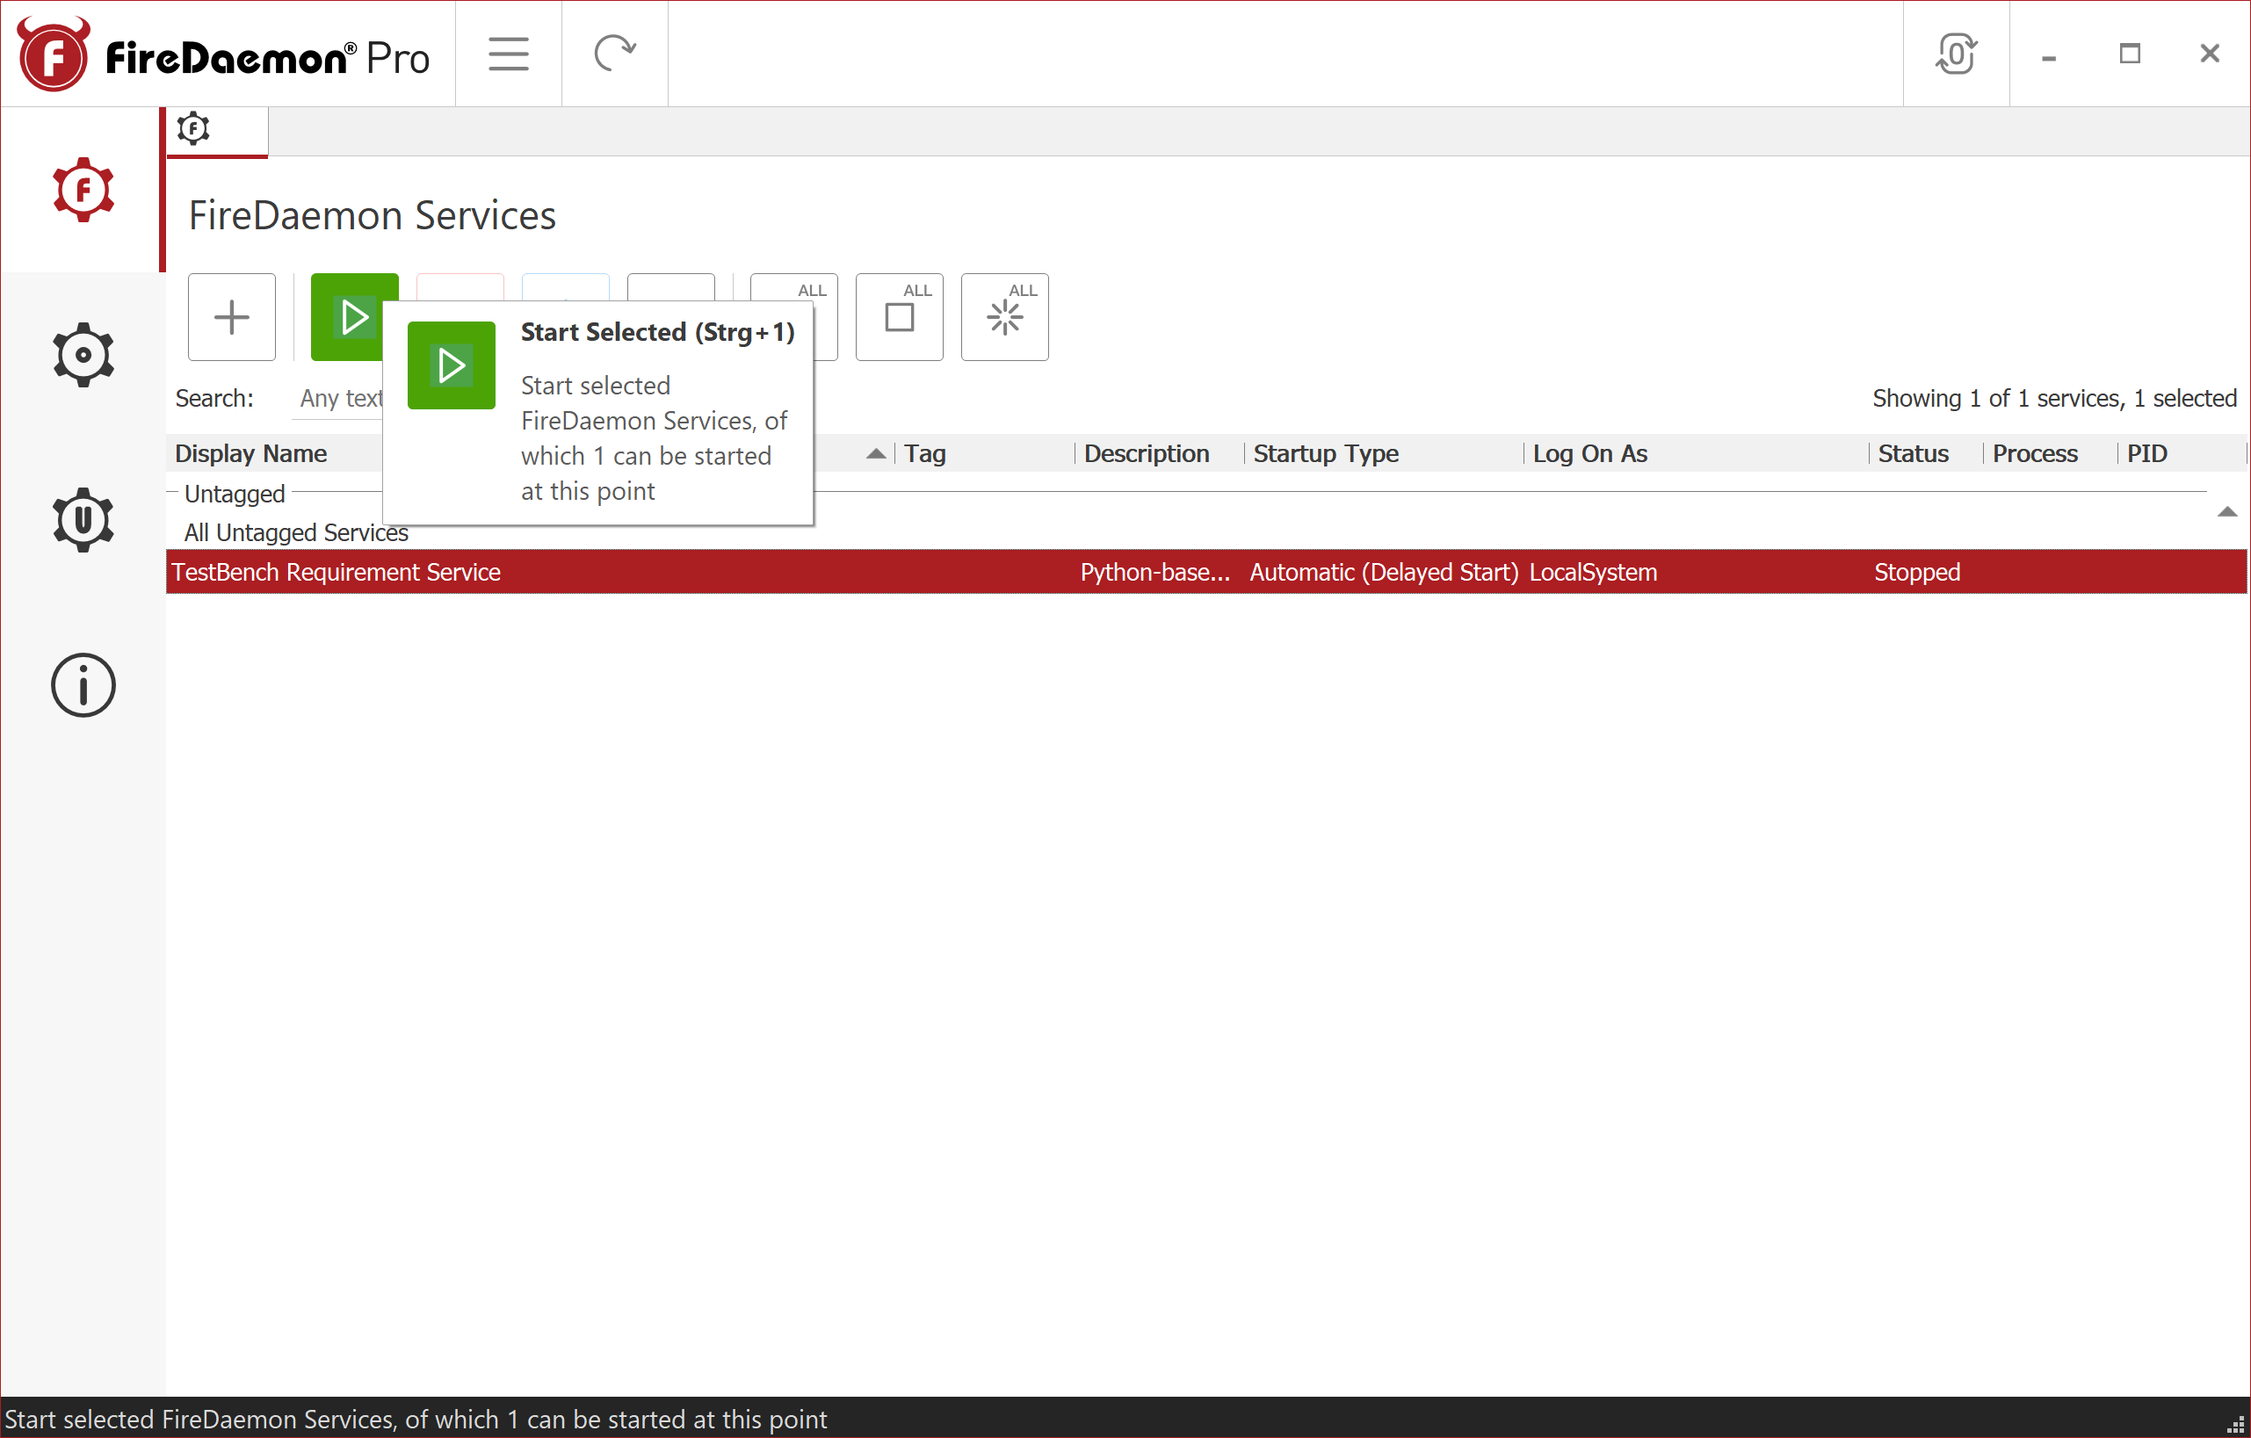Click the collapse triangle at the grid's right edge
The width and height of the screenshot is (2251, 1438).
point(2228,511)
